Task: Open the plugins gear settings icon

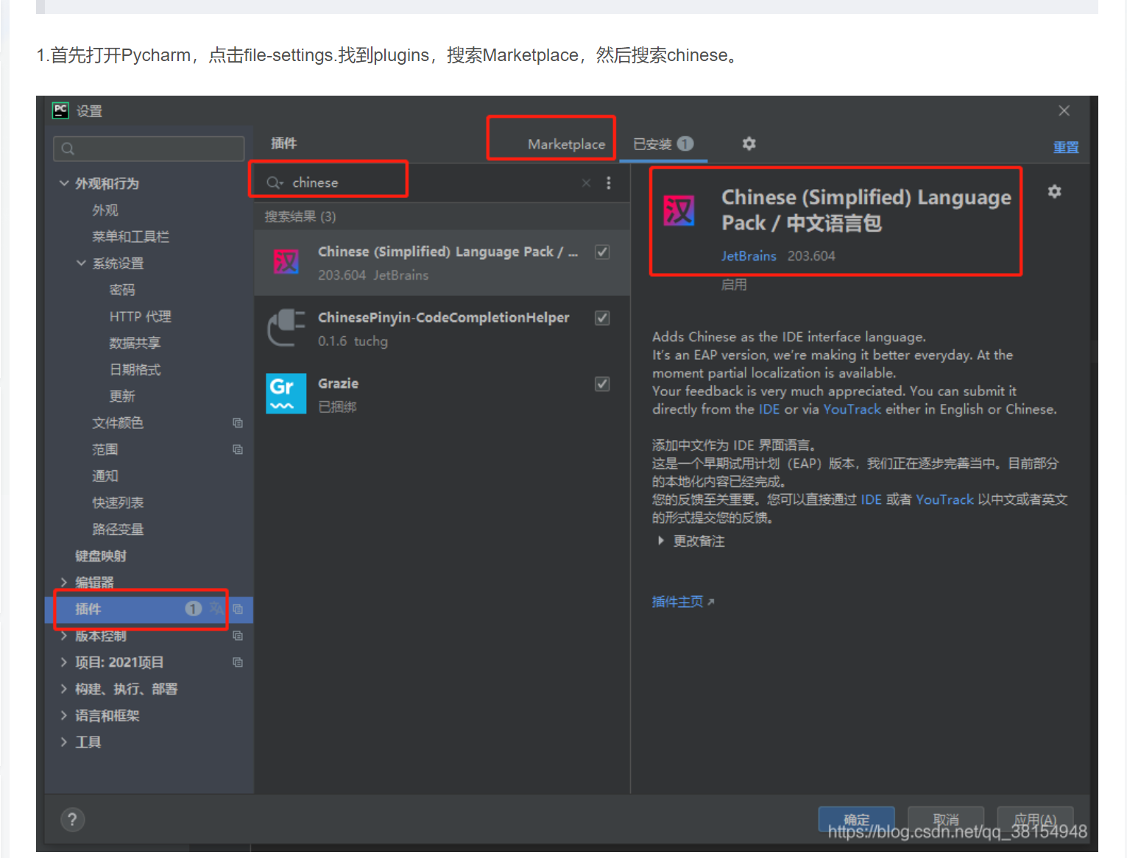Action: tap(749, 143)
